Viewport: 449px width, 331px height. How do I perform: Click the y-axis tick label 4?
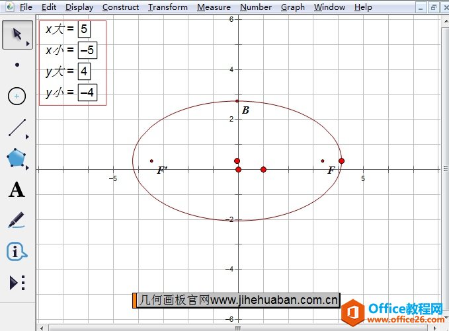[231, 69]
